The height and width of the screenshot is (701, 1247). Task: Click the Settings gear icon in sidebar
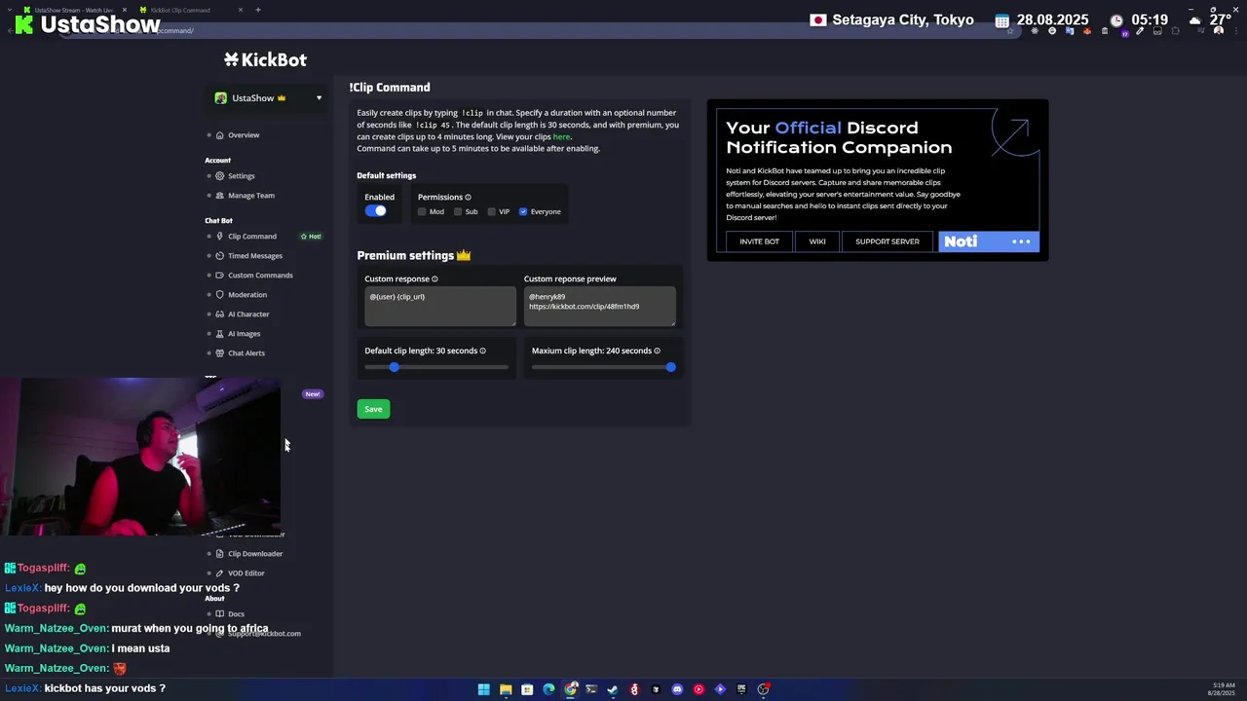pos(220,176)
